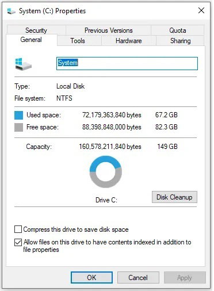214x291 pixels.
Task: Uncheck Allow files to be indexed checkbox
Action: pyautogui.click(x=18, y=242)
